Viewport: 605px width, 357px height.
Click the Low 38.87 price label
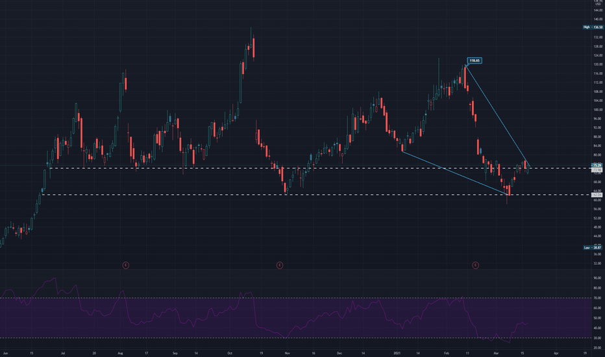pyautogui.click(x=593, y=248)
